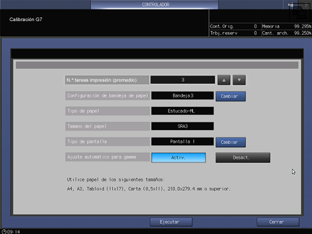The width and height of the screenshot is (312, 234).
Task: Click the Calibración G7 title
Action: tap(26, 19)
